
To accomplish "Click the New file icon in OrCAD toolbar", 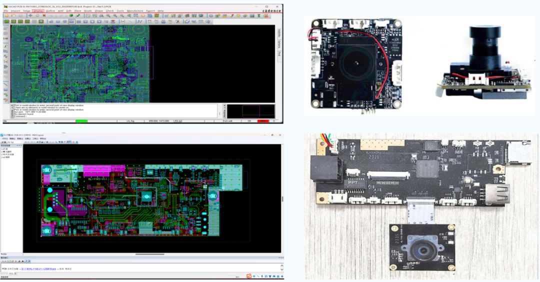I will pyautogui.click(x=6, y=16).
